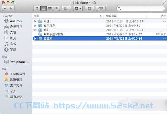
Task: Click the 设备 sidebar heading
Action: [x=5, y=57]
